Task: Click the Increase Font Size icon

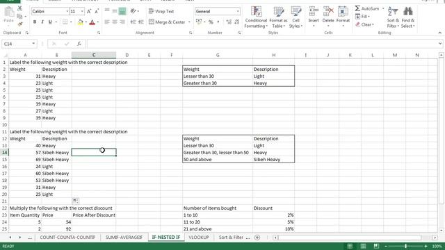Action: pos(89,11)
